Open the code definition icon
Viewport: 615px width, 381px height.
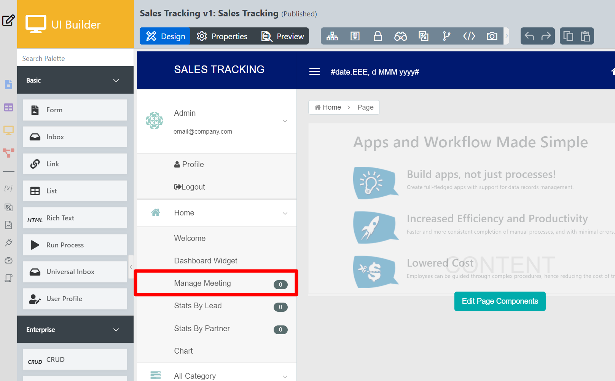[x=469, y=36]
